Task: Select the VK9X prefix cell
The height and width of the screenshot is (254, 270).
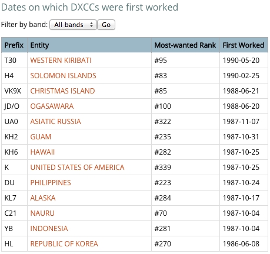Action: pyautogui.click(x=14, y=91)
